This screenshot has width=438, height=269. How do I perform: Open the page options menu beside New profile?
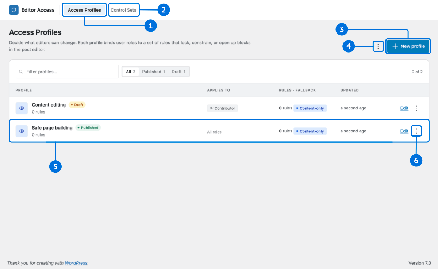coord(379,46)
